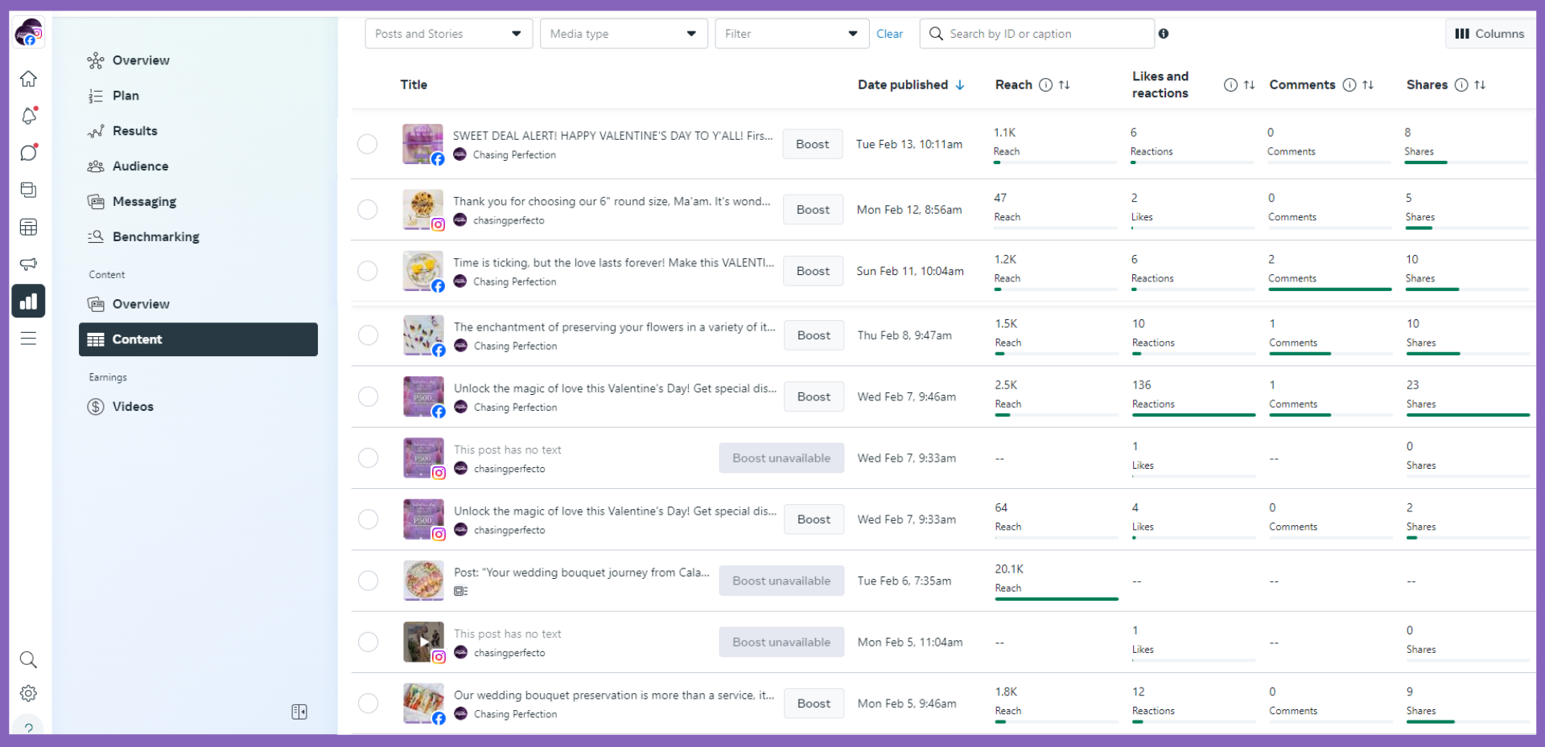
Task: Select the wedding bouquet journey post radio
Action: (x=368, y=581)
